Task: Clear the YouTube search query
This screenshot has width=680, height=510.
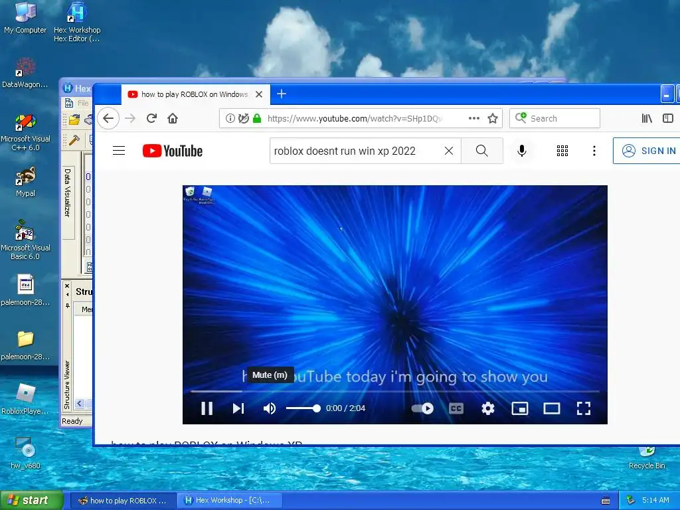Action: click(x=449, y=151)
